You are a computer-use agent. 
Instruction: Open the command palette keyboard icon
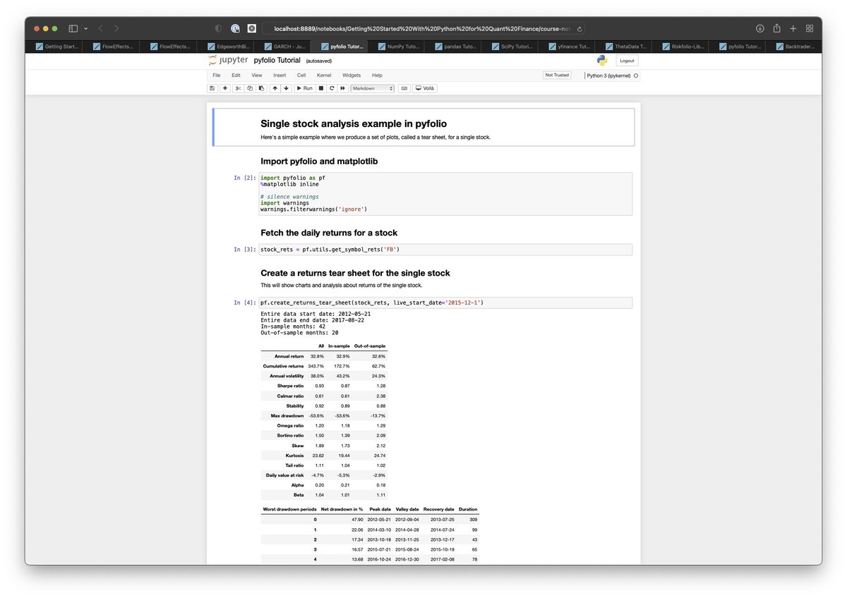pos(404,88)
